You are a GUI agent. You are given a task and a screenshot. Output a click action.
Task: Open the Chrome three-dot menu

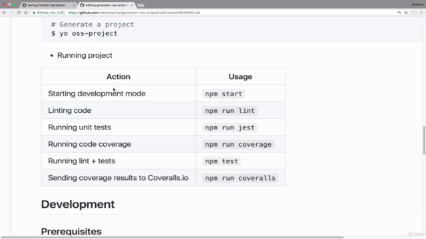pyautogui.click(x=421, y=13)
